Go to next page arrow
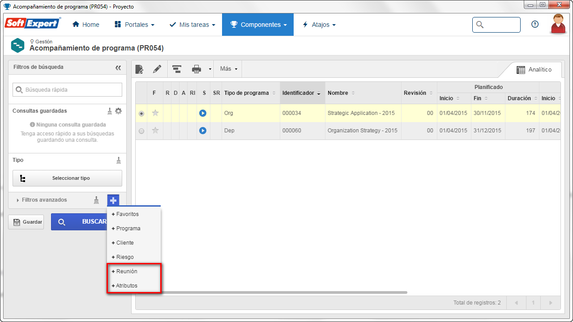573x322 pixels. click(x=551, y=303)
